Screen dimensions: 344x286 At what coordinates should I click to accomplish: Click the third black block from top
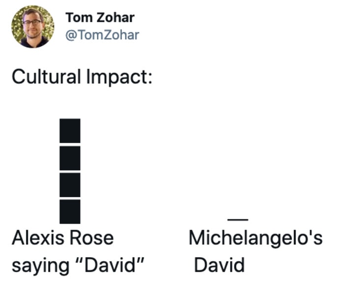[70, 185]
